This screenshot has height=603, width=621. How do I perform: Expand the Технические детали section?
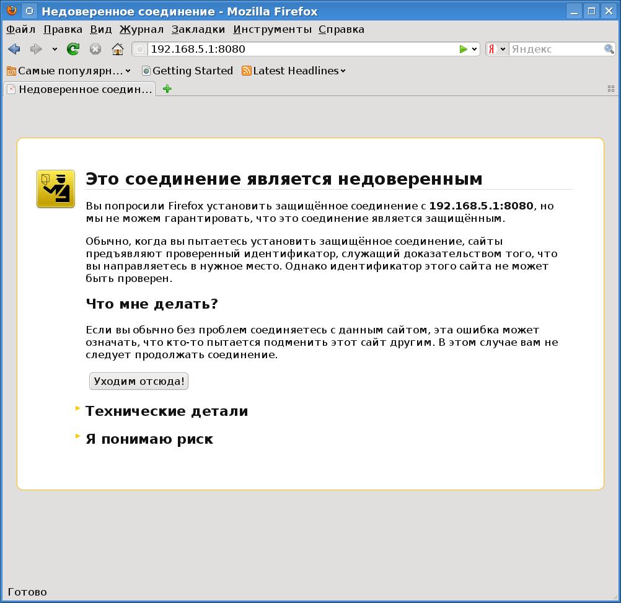[x=166, y=412]
